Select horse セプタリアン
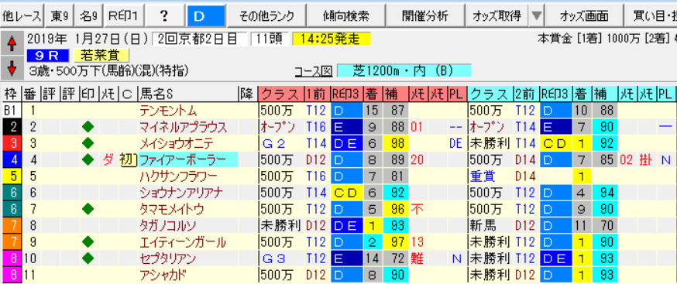Viewport: 677px width, 284px height. click(x=168, y=258)
